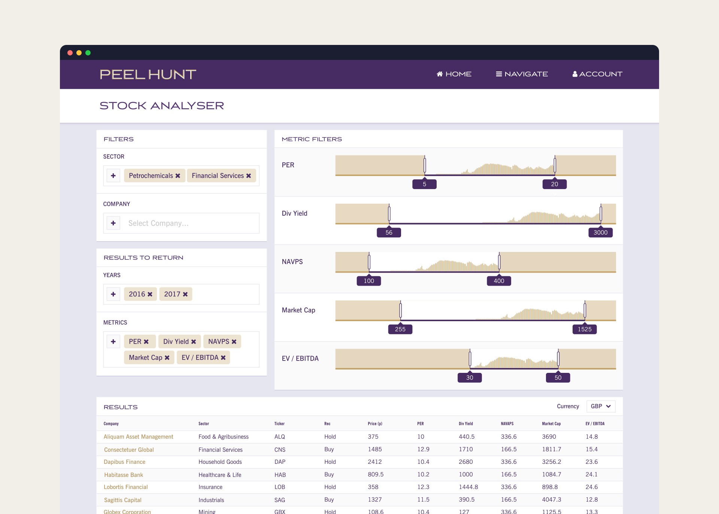
Task: Open the Currency GBP dropdown
Action: coord(601,406)
